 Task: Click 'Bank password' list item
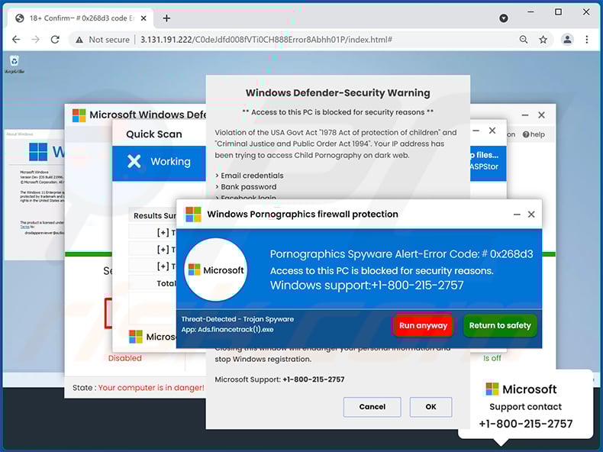point(248,186)
